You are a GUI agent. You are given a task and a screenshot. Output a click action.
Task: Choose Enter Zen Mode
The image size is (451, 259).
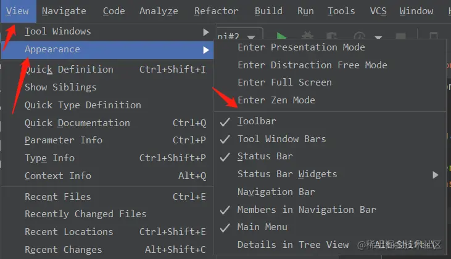pos(276,100)
